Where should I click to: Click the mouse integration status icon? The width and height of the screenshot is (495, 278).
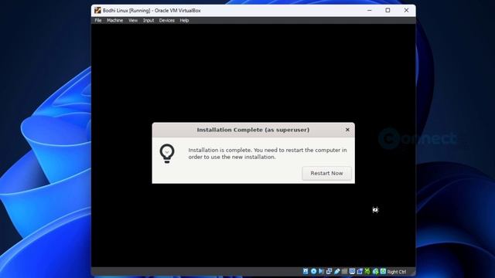coord(375,271)
